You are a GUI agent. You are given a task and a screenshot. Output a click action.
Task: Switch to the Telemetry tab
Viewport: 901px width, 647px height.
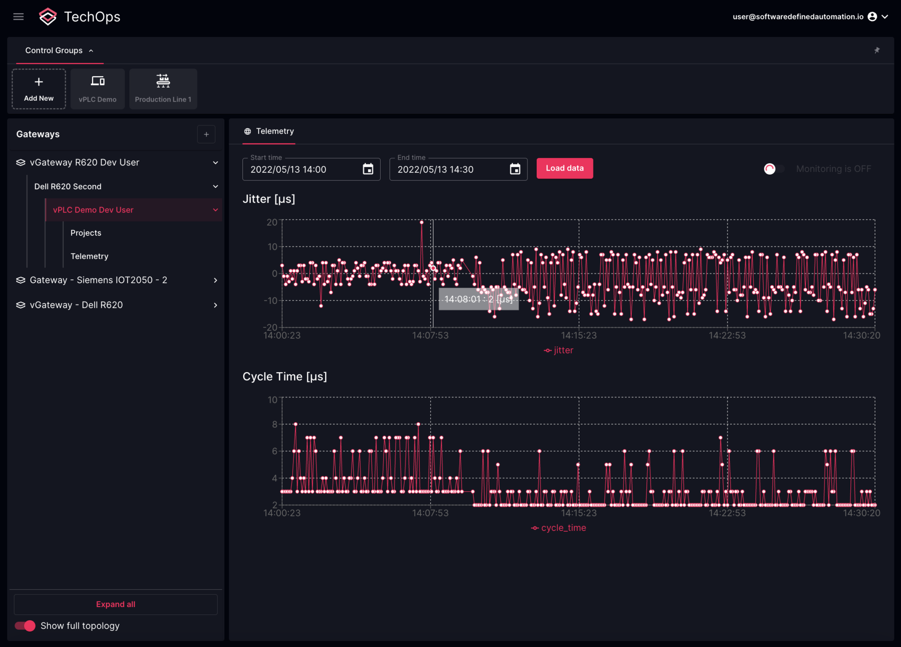[x=275, y=131]
